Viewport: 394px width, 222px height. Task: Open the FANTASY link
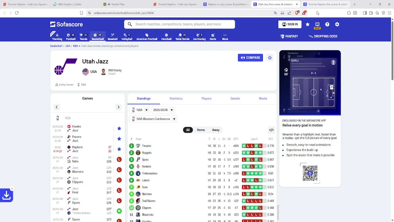pos(289,36)
